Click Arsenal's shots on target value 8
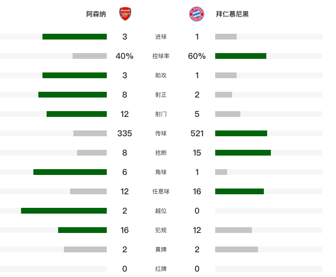Viewport: 336px width, 277px height. click(125, 95)
